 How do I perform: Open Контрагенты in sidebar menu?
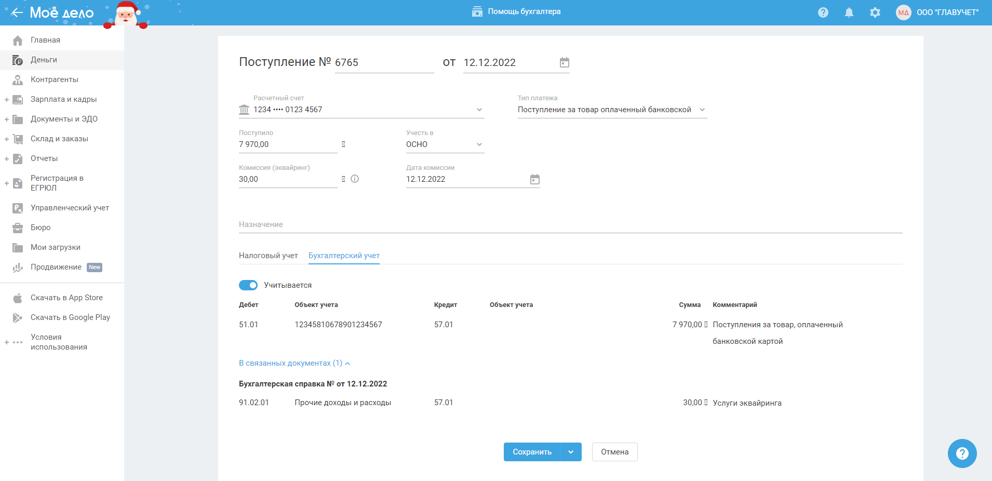[54, 79]
